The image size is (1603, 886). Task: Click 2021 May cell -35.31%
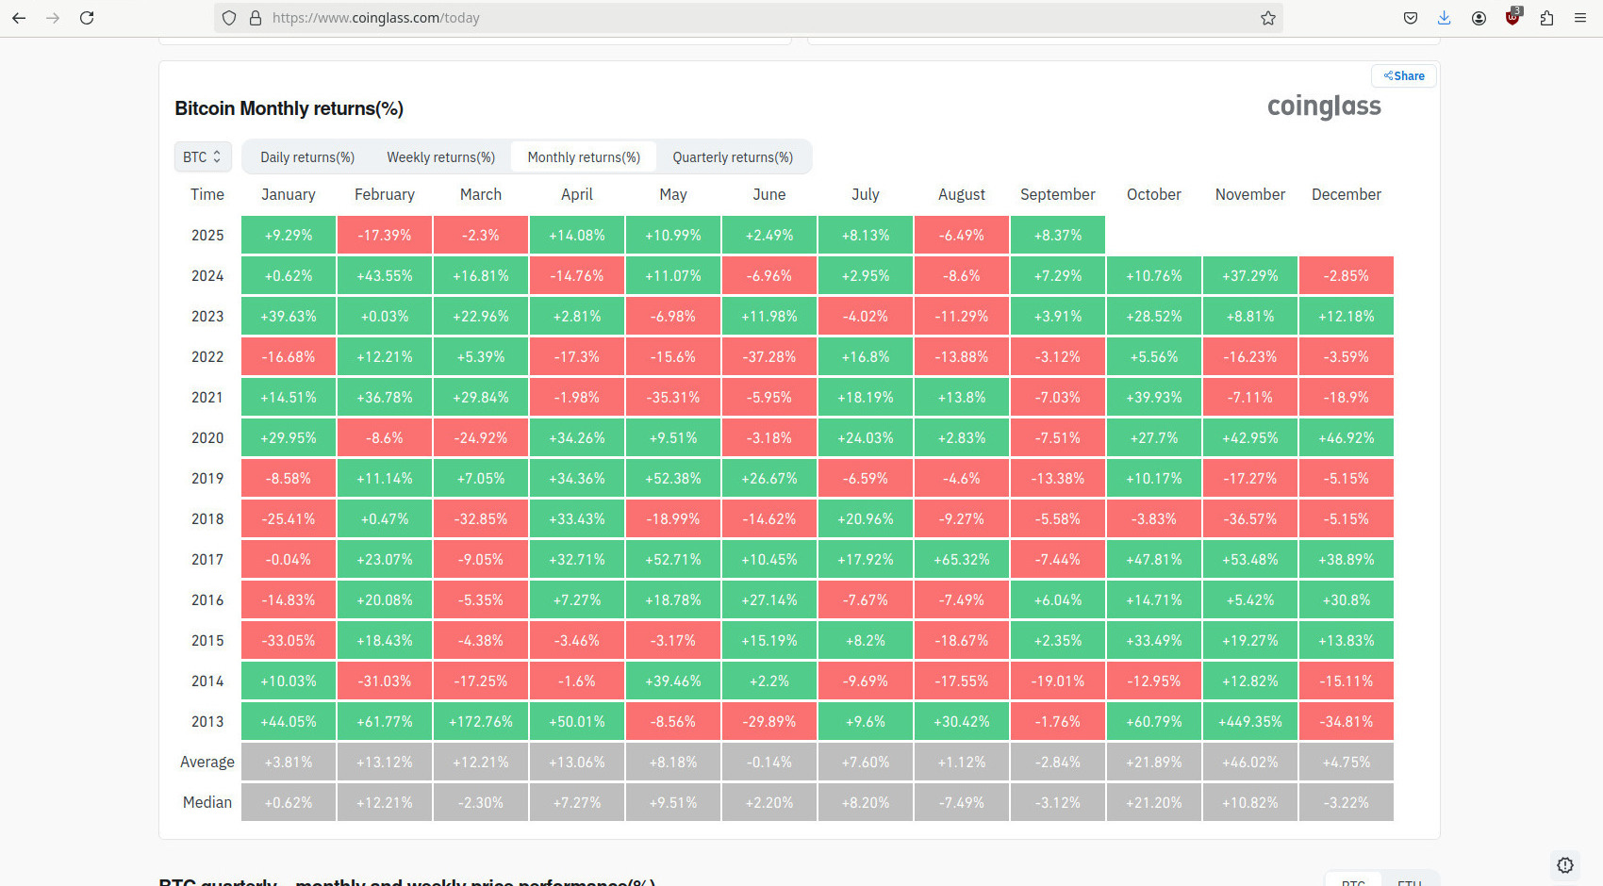pos(673,398)
